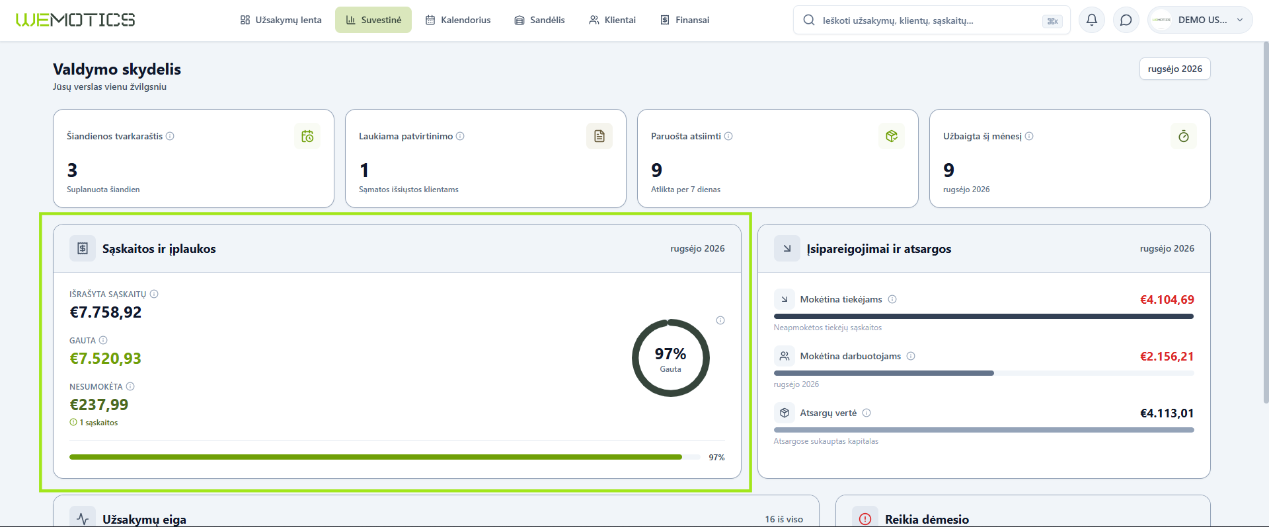Click the Reikia dėmesio heading
This screenshot has width=1269, height=527.
point(927,520)
